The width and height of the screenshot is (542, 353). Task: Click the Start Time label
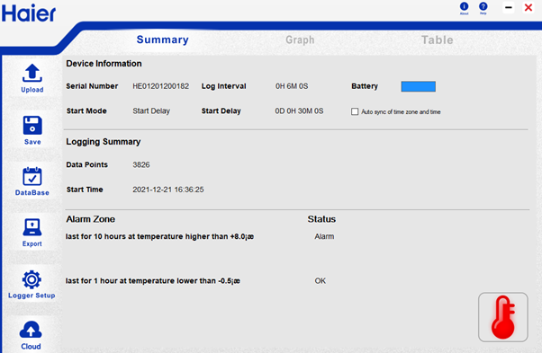[x=85, y=190]
